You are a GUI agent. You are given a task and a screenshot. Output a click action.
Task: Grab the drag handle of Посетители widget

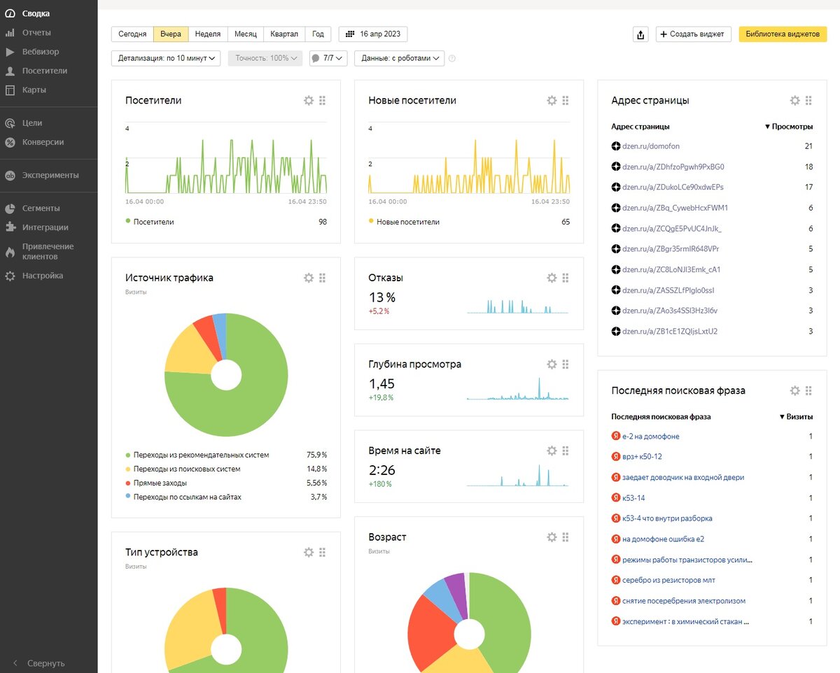click(322, 101)
